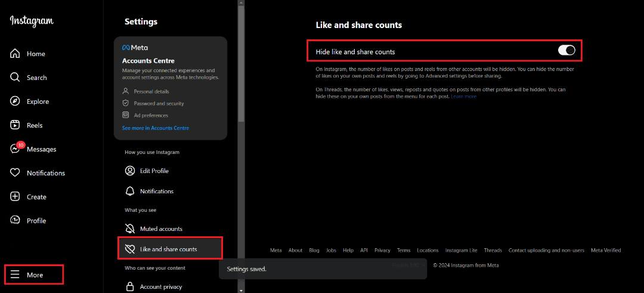Select Notifications in Settings list
Image resolution: width=644 pixels, height=293 pixels.
pyautogui.click(x=156, y=191)
